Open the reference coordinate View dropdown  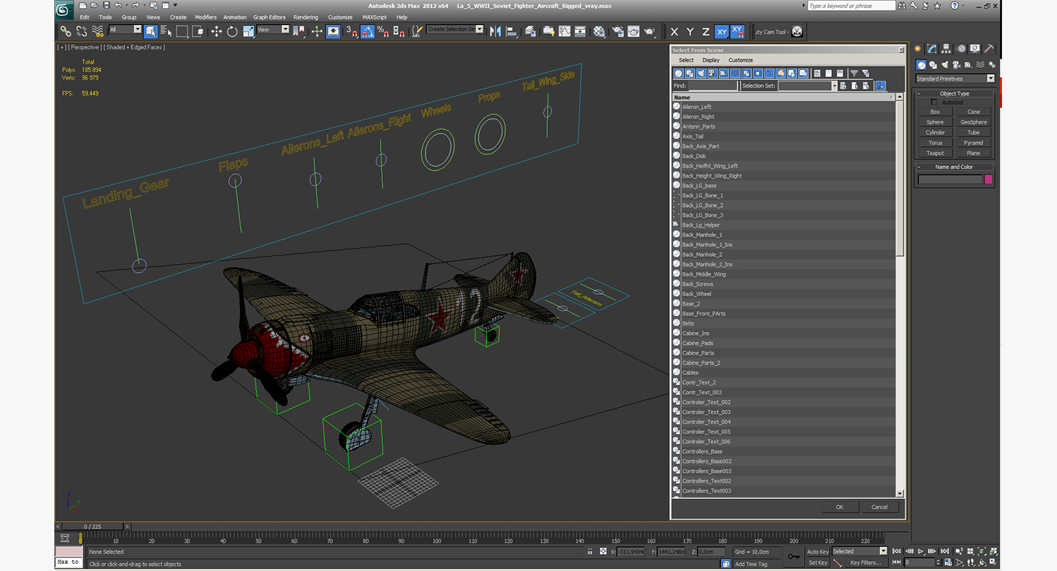click(x=285, y=29)
